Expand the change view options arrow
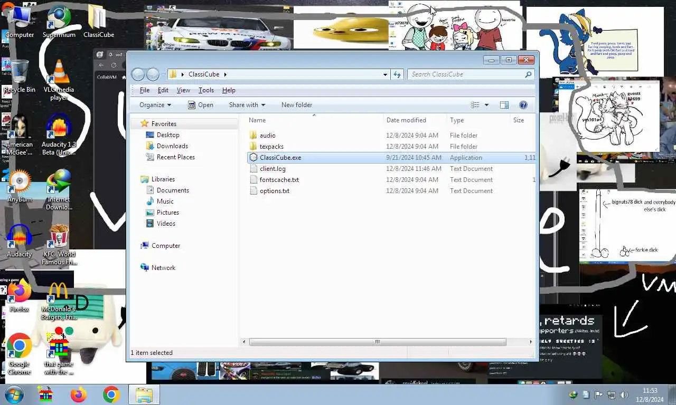Image resolution: width=676 pixels, height=405 pixels. 486,105
